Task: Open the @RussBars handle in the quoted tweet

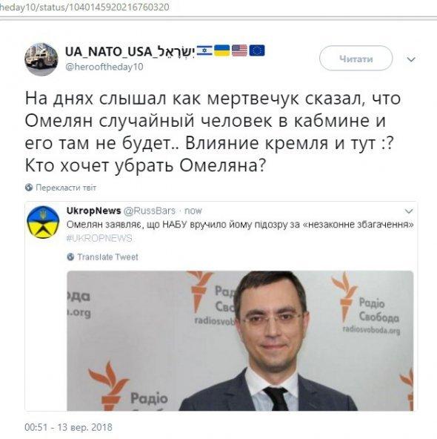Action: click(x=150, y=211)
